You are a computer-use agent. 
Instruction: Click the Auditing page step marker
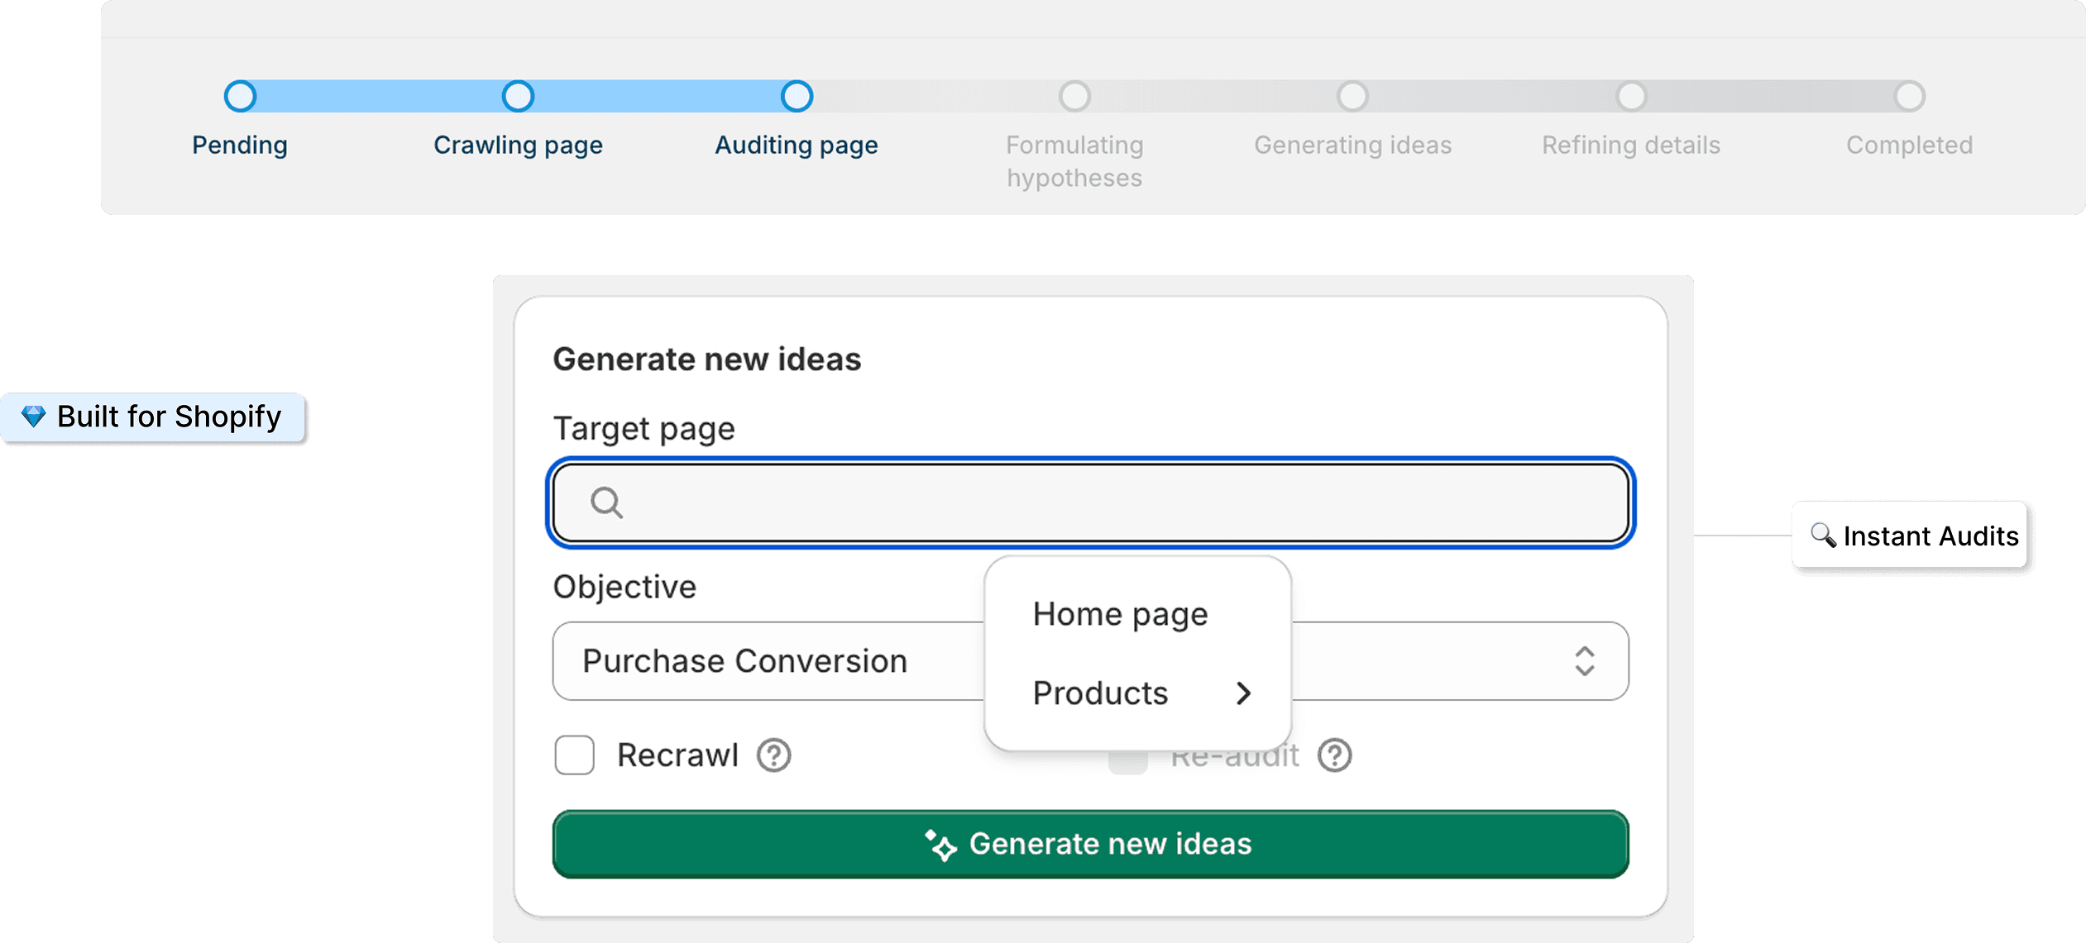point(797,97)
